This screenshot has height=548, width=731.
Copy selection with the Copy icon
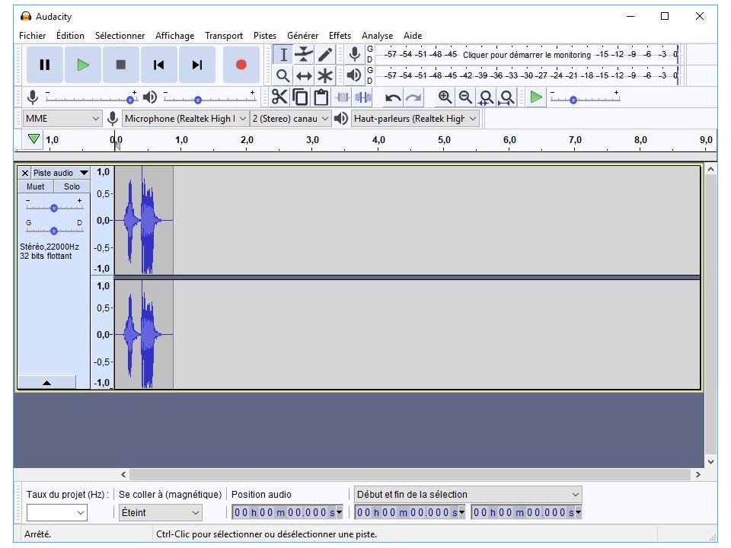click(300, 97)
